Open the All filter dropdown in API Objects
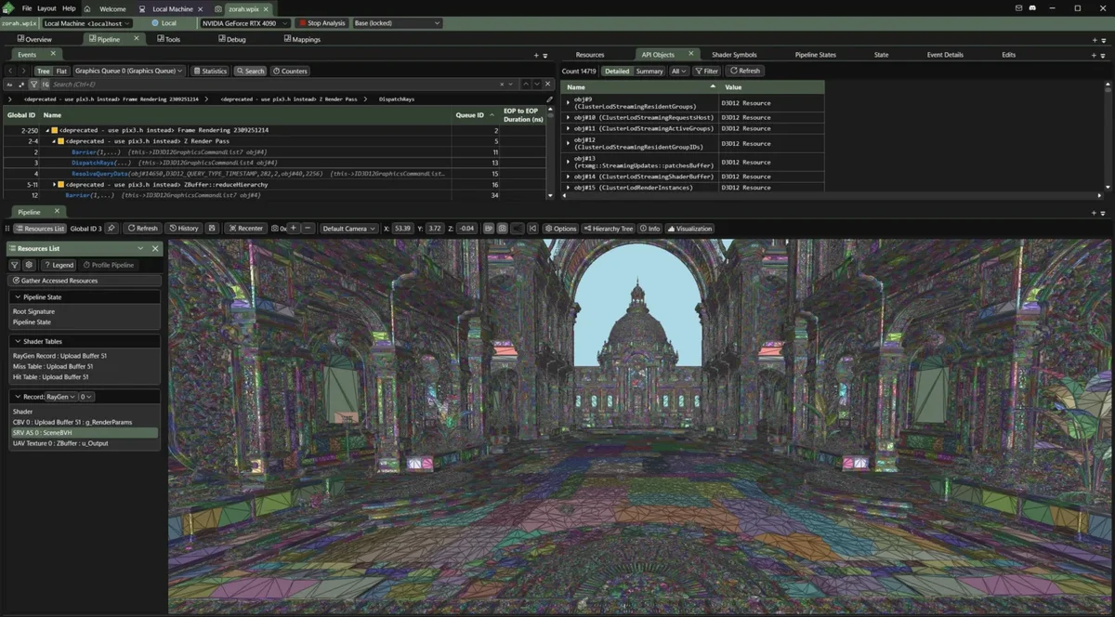The image size is (1115, 617). tap(679, 71)
